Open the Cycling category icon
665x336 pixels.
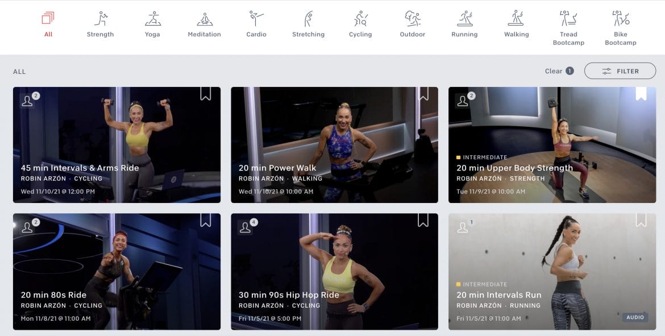pyautogui.click(x=360, y=19)
